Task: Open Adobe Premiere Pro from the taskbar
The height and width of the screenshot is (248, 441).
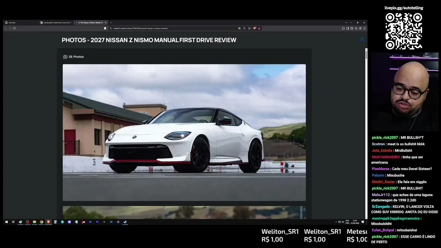Action: tap(97, 222)
